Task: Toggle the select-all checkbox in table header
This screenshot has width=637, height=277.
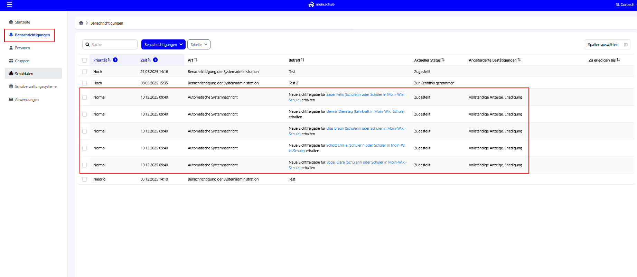Action: click(85, 61)
